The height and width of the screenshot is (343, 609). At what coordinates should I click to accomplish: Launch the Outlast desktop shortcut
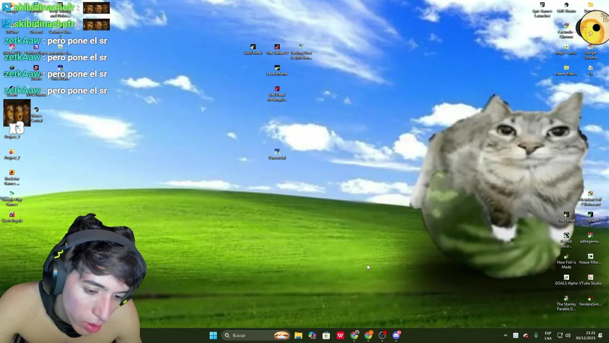(x=590, y=217)
